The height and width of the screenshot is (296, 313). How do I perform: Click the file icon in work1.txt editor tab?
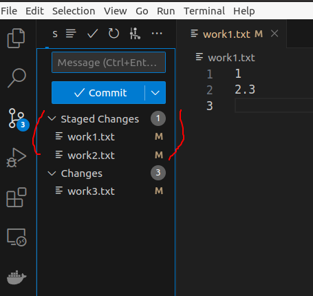click(x=194, y=34)
